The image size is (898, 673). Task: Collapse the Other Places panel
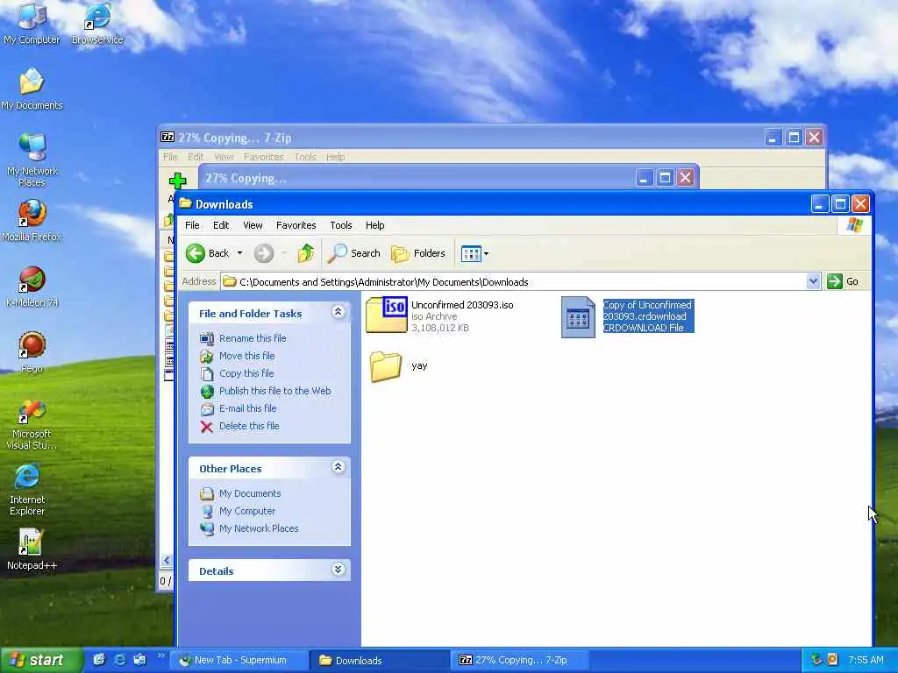click(338, 467)
